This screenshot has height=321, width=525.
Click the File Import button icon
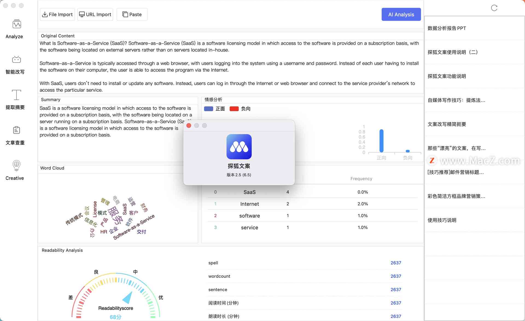pos(45,14)
